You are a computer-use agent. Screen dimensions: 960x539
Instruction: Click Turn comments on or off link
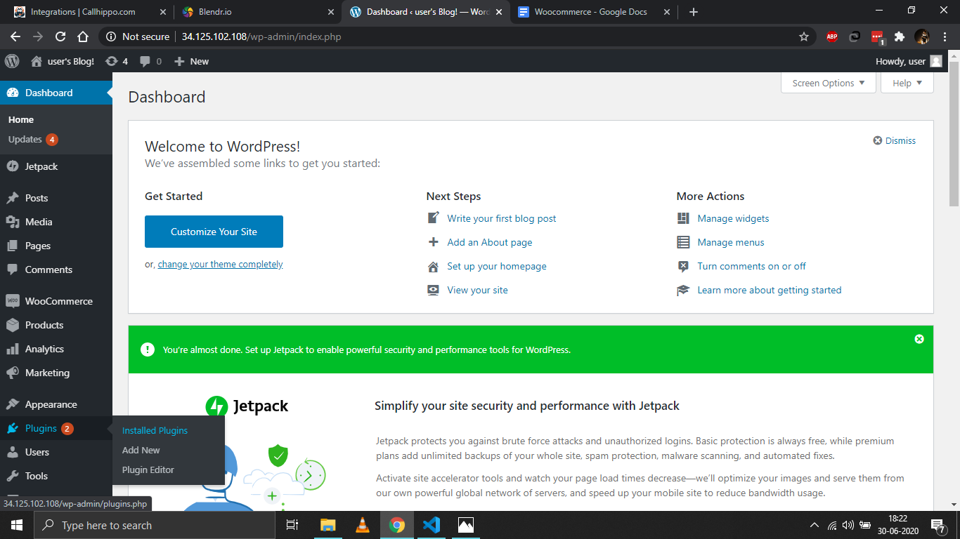tap(751, 266)
